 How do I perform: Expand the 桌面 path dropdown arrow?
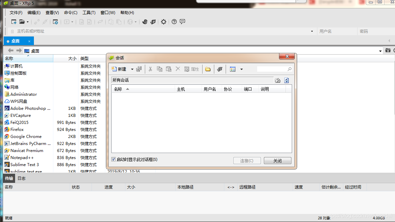[x=380, y=51]
